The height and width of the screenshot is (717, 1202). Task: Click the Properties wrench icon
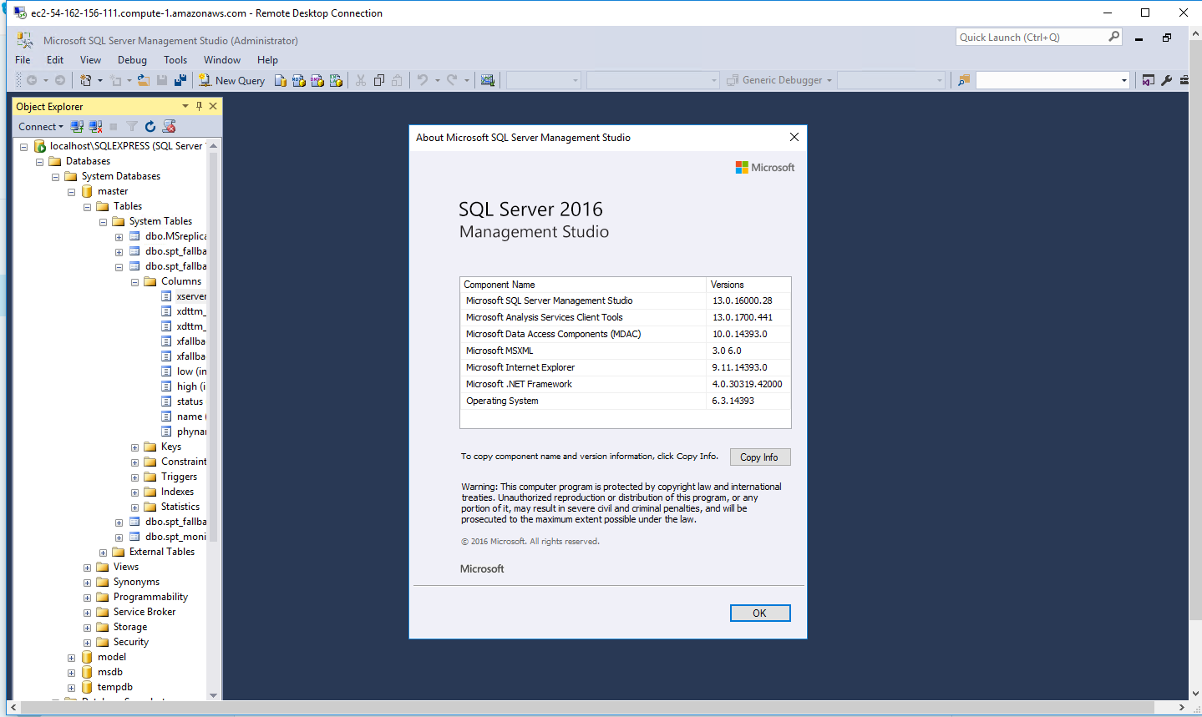tap(1166, 81)
